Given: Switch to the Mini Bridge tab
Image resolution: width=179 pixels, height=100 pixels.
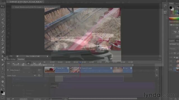Looking at the screenshot, I should coord(11,59).
